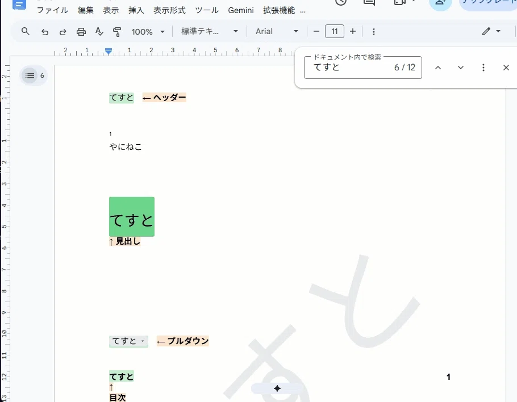Screen dimensions: 517x402
Task: Undo the last action
Action: click(x=45, y=32)
